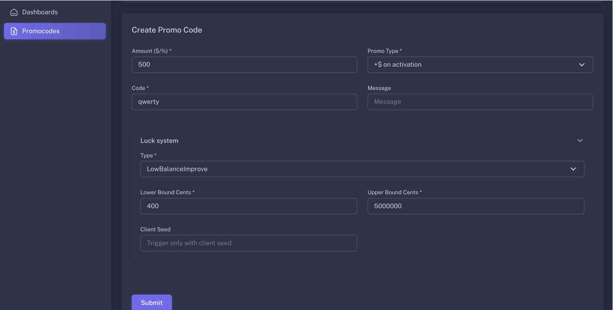Viewport: 613px width, 310px height.
Task: Click the Promo Type chevron arrow
Action: coord(582,65)
